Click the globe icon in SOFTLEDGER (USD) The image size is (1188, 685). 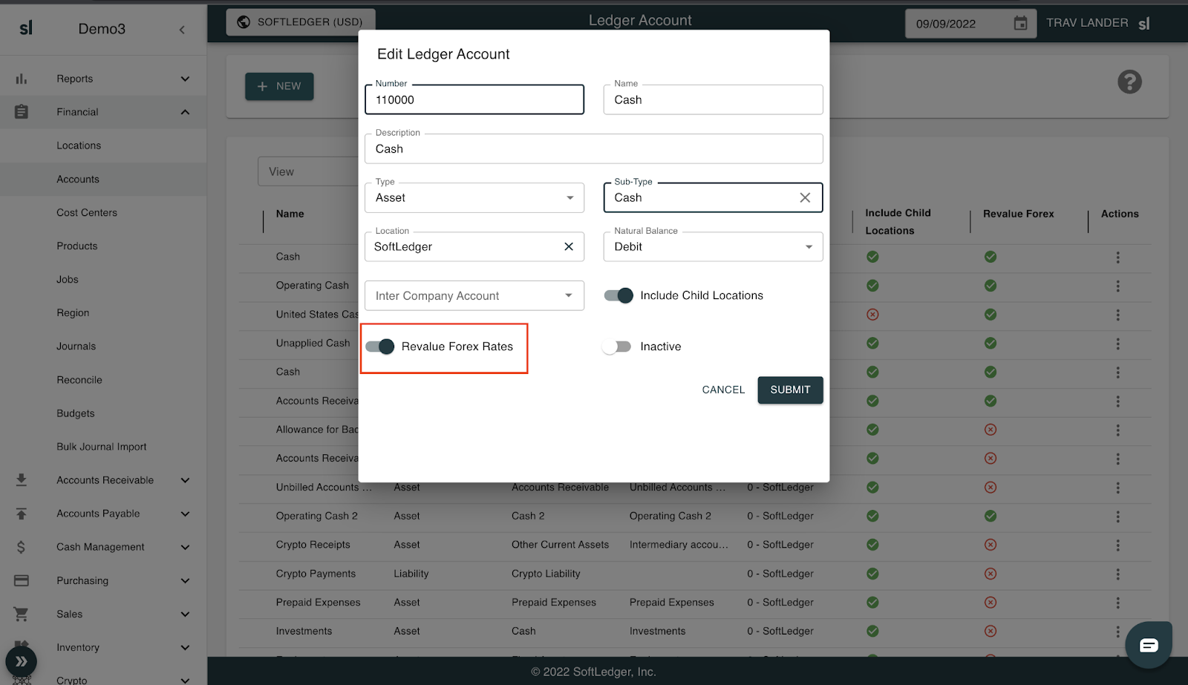(244, 22)
